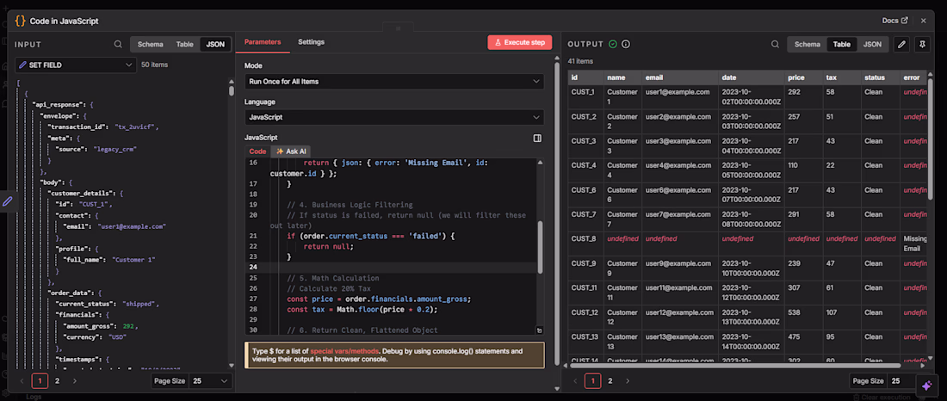Image resolution: width=947 pixels, height=401 pixels.
Task: Open the Mode dropdown
Action: click(x=393, y=82)
